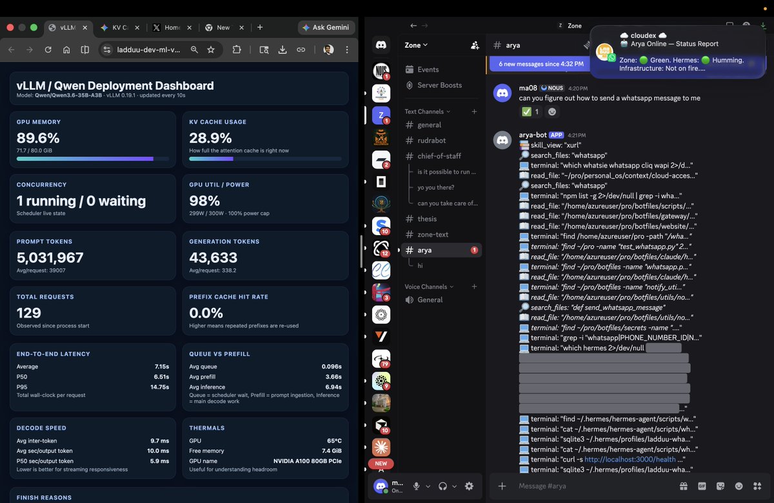774x503 pixels.
Task: Open Chrome profile avatar
Action: pyautogui.click(x=328, y=50)
